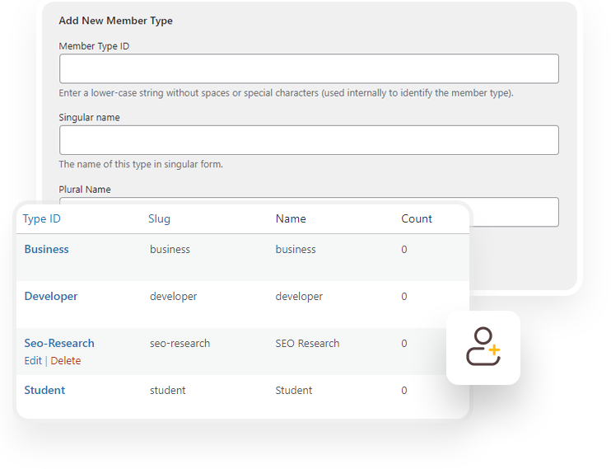Click Edit under Seo-Research
611x469 pixels.
click(33, 361)
